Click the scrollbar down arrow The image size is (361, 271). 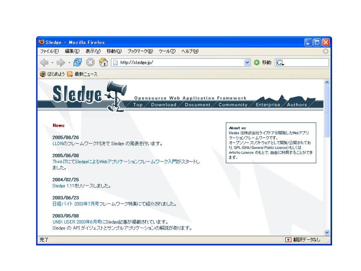tap(327, 232)
